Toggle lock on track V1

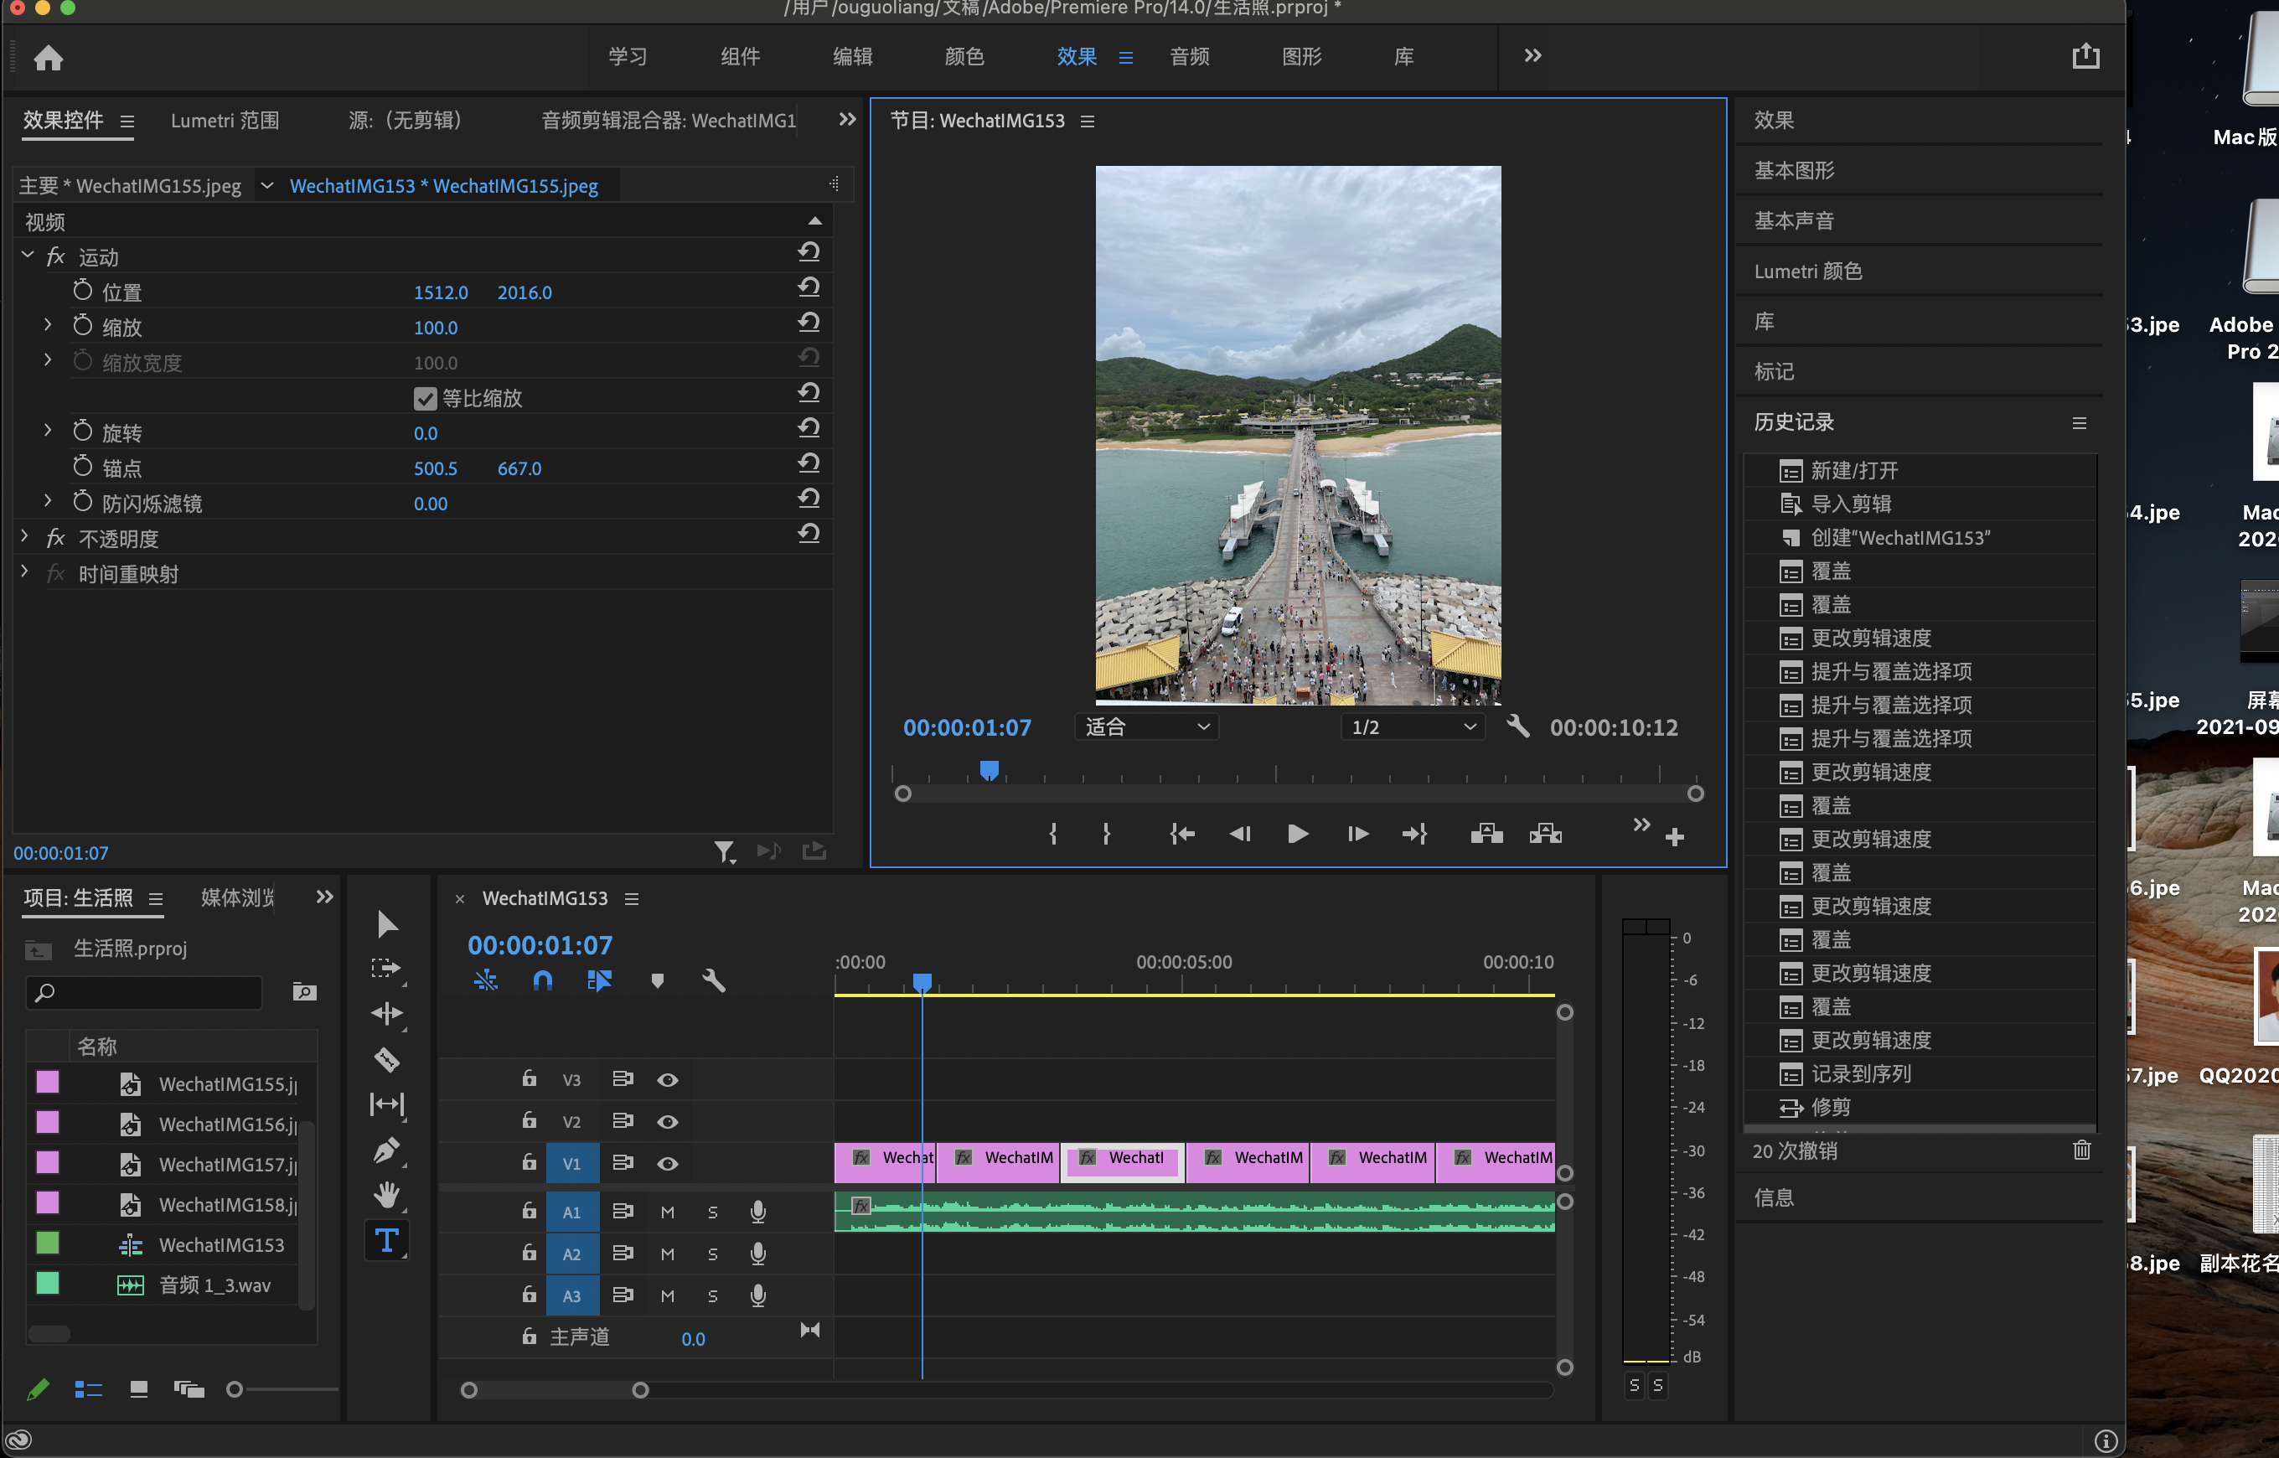pyautogui.click(x=529, y=1161)
